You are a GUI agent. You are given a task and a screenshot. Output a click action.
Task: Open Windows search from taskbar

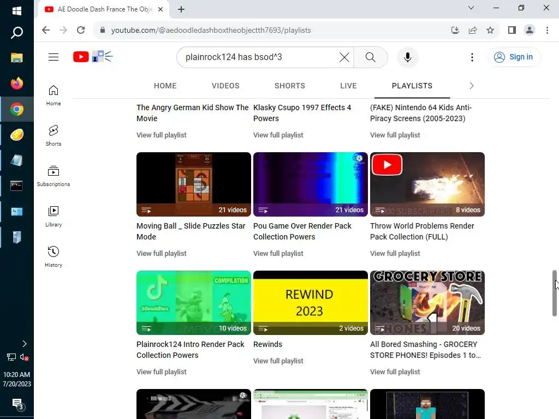pyautogui.click(x=17, y=33)
